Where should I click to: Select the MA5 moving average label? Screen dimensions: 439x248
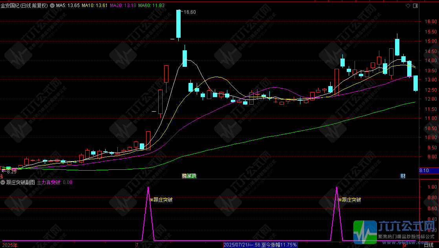(68, 6)
